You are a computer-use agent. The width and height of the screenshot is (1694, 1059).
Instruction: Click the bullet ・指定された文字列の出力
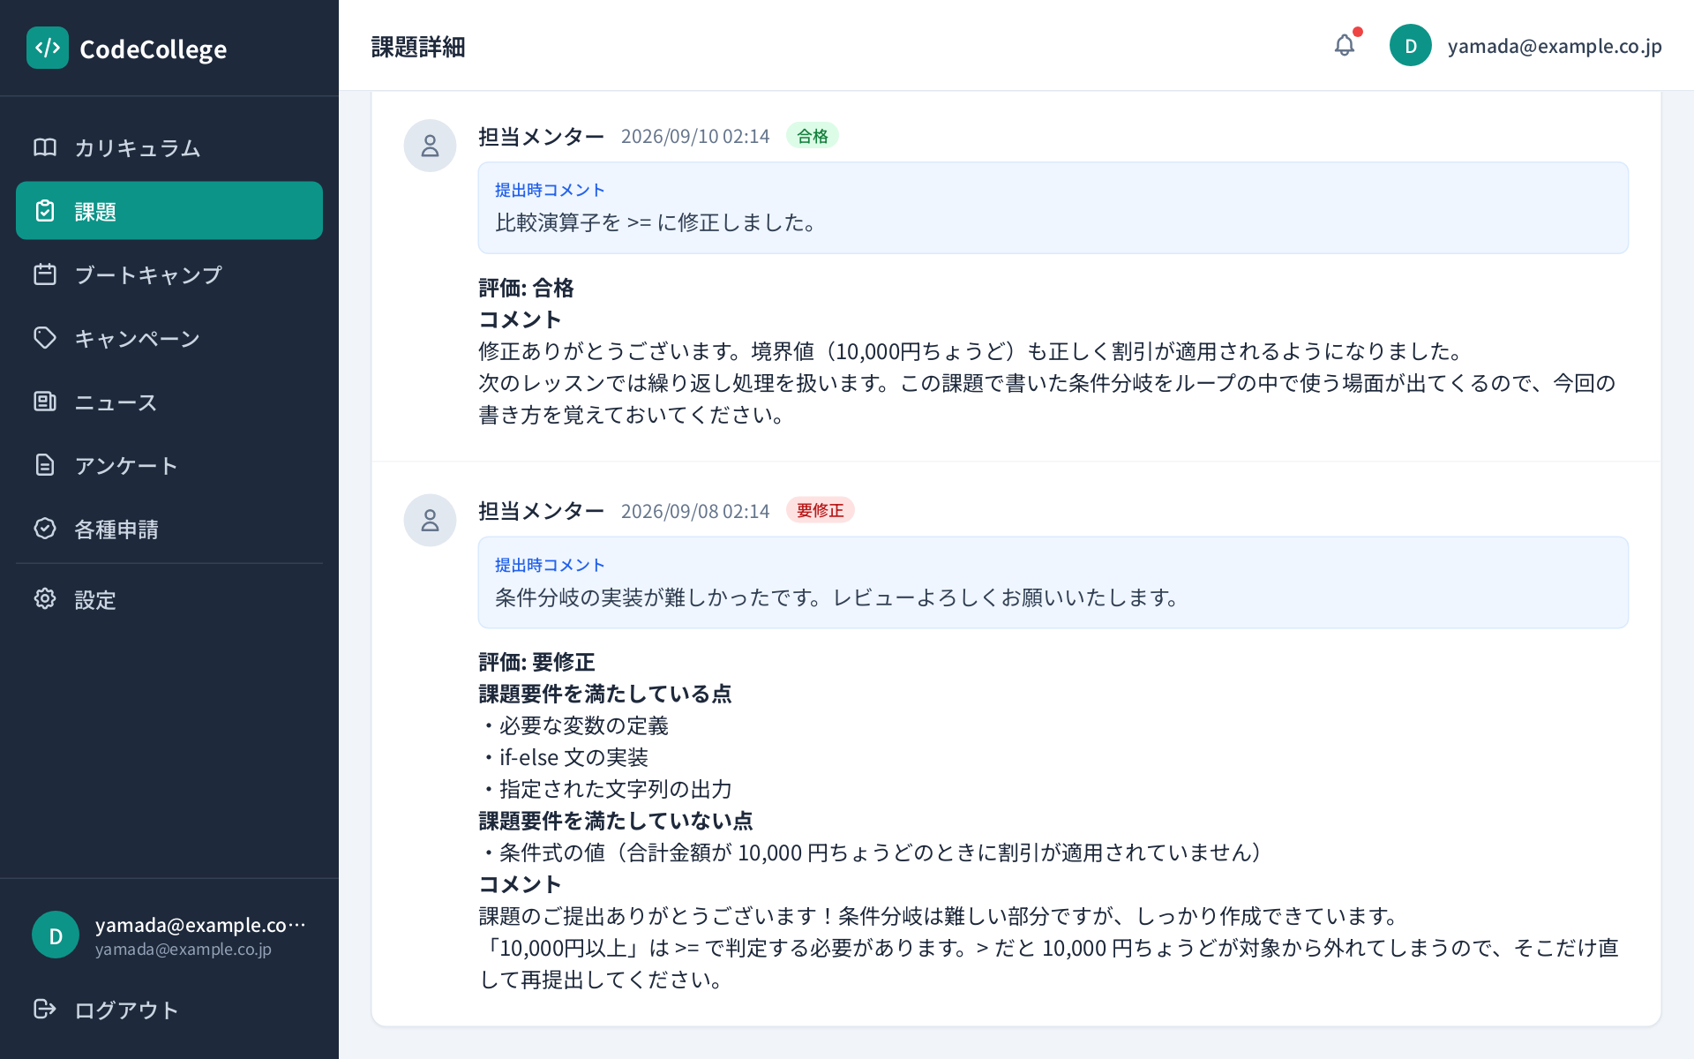[x=605, y=789]
